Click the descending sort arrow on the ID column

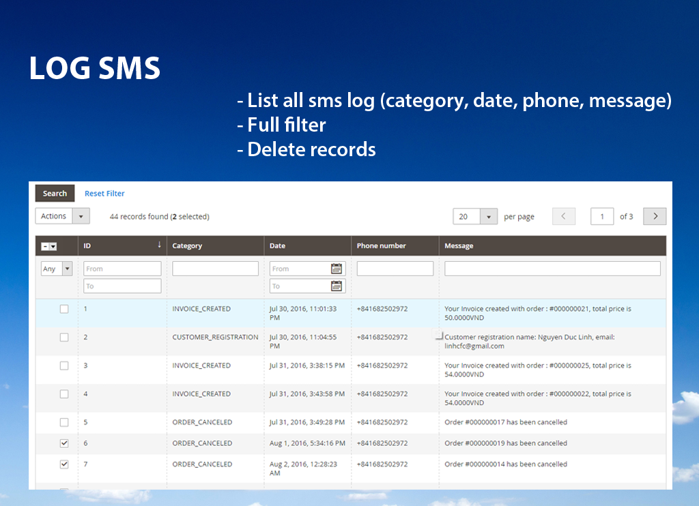[160, 245]
